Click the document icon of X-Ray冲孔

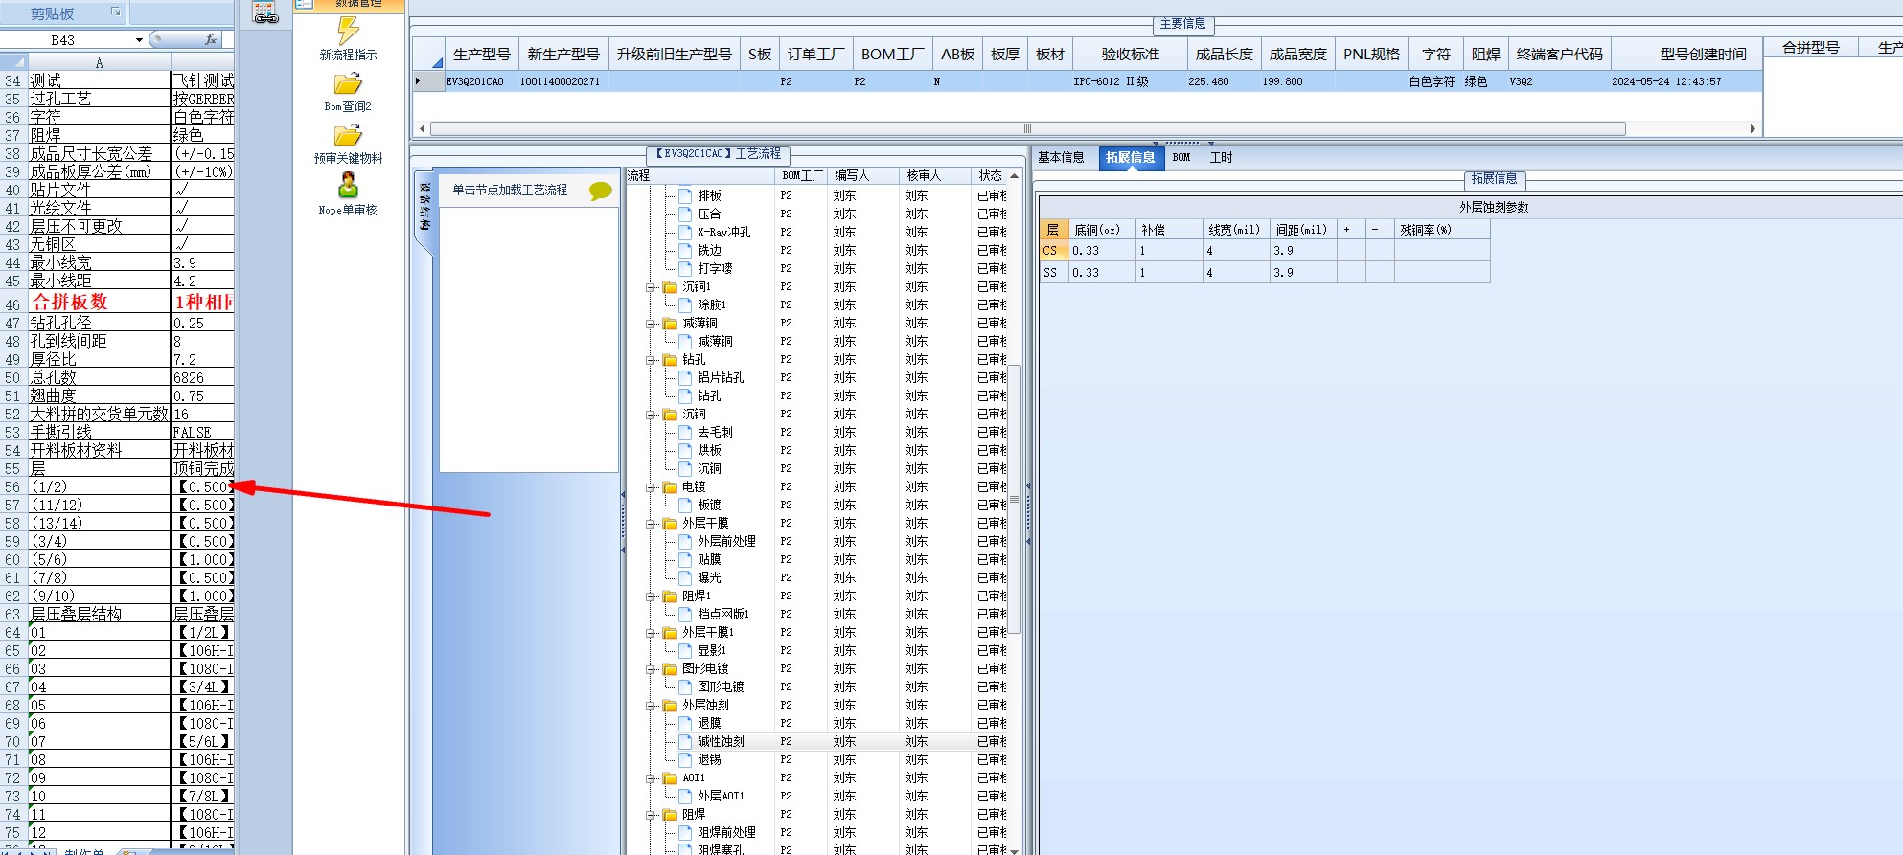coord(685,233)
